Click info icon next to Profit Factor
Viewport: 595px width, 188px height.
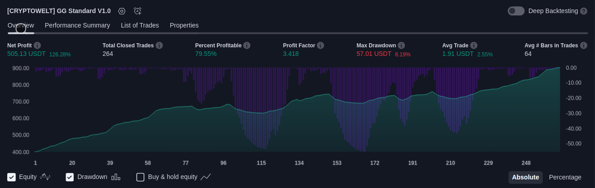click(x=321, y=46)
